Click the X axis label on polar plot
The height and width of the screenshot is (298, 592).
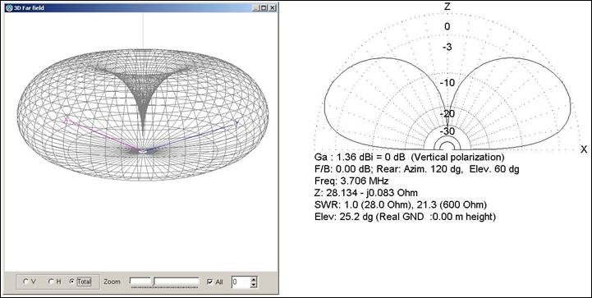click(x=584, y=149)
